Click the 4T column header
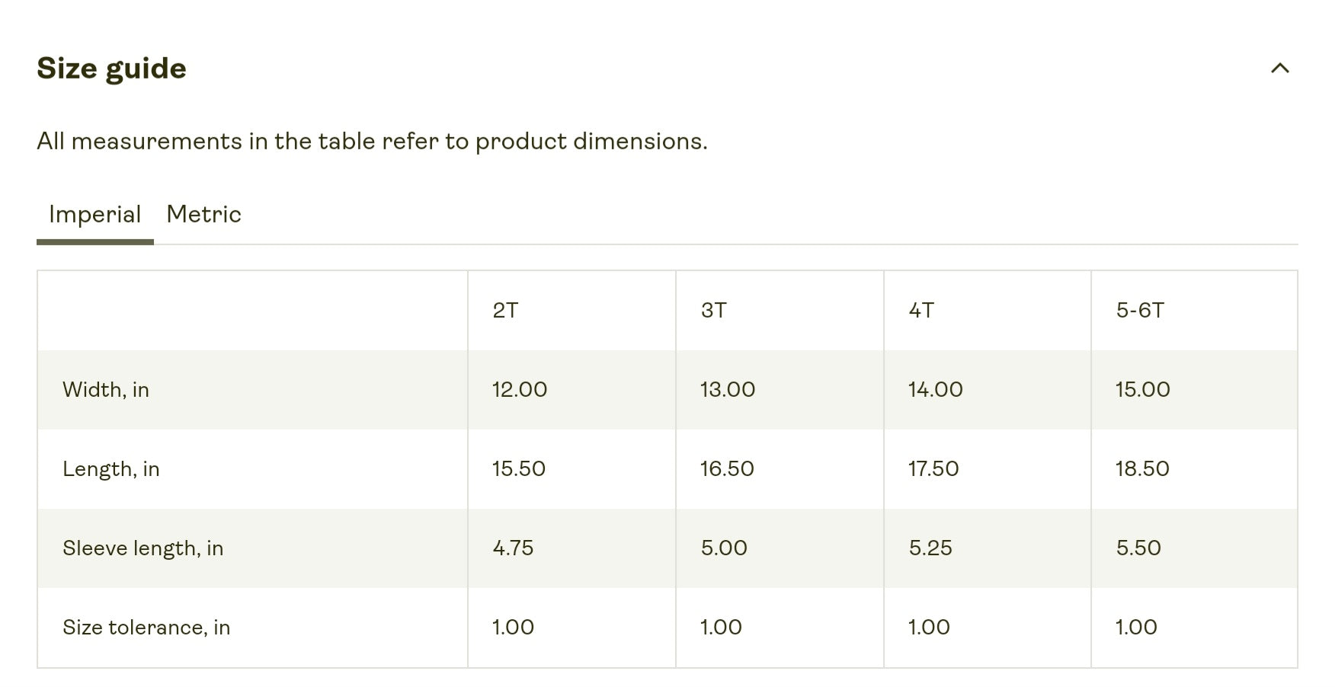 pos(921,311)
